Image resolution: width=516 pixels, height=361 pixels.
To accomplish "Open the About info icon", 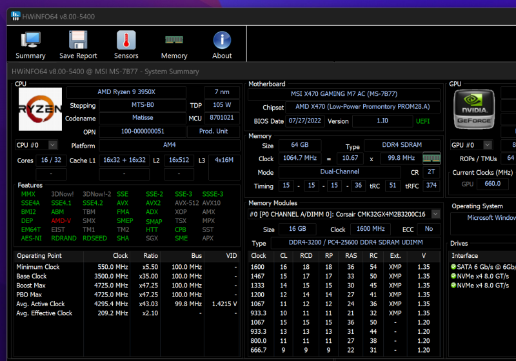I will (x=222, y=41).
